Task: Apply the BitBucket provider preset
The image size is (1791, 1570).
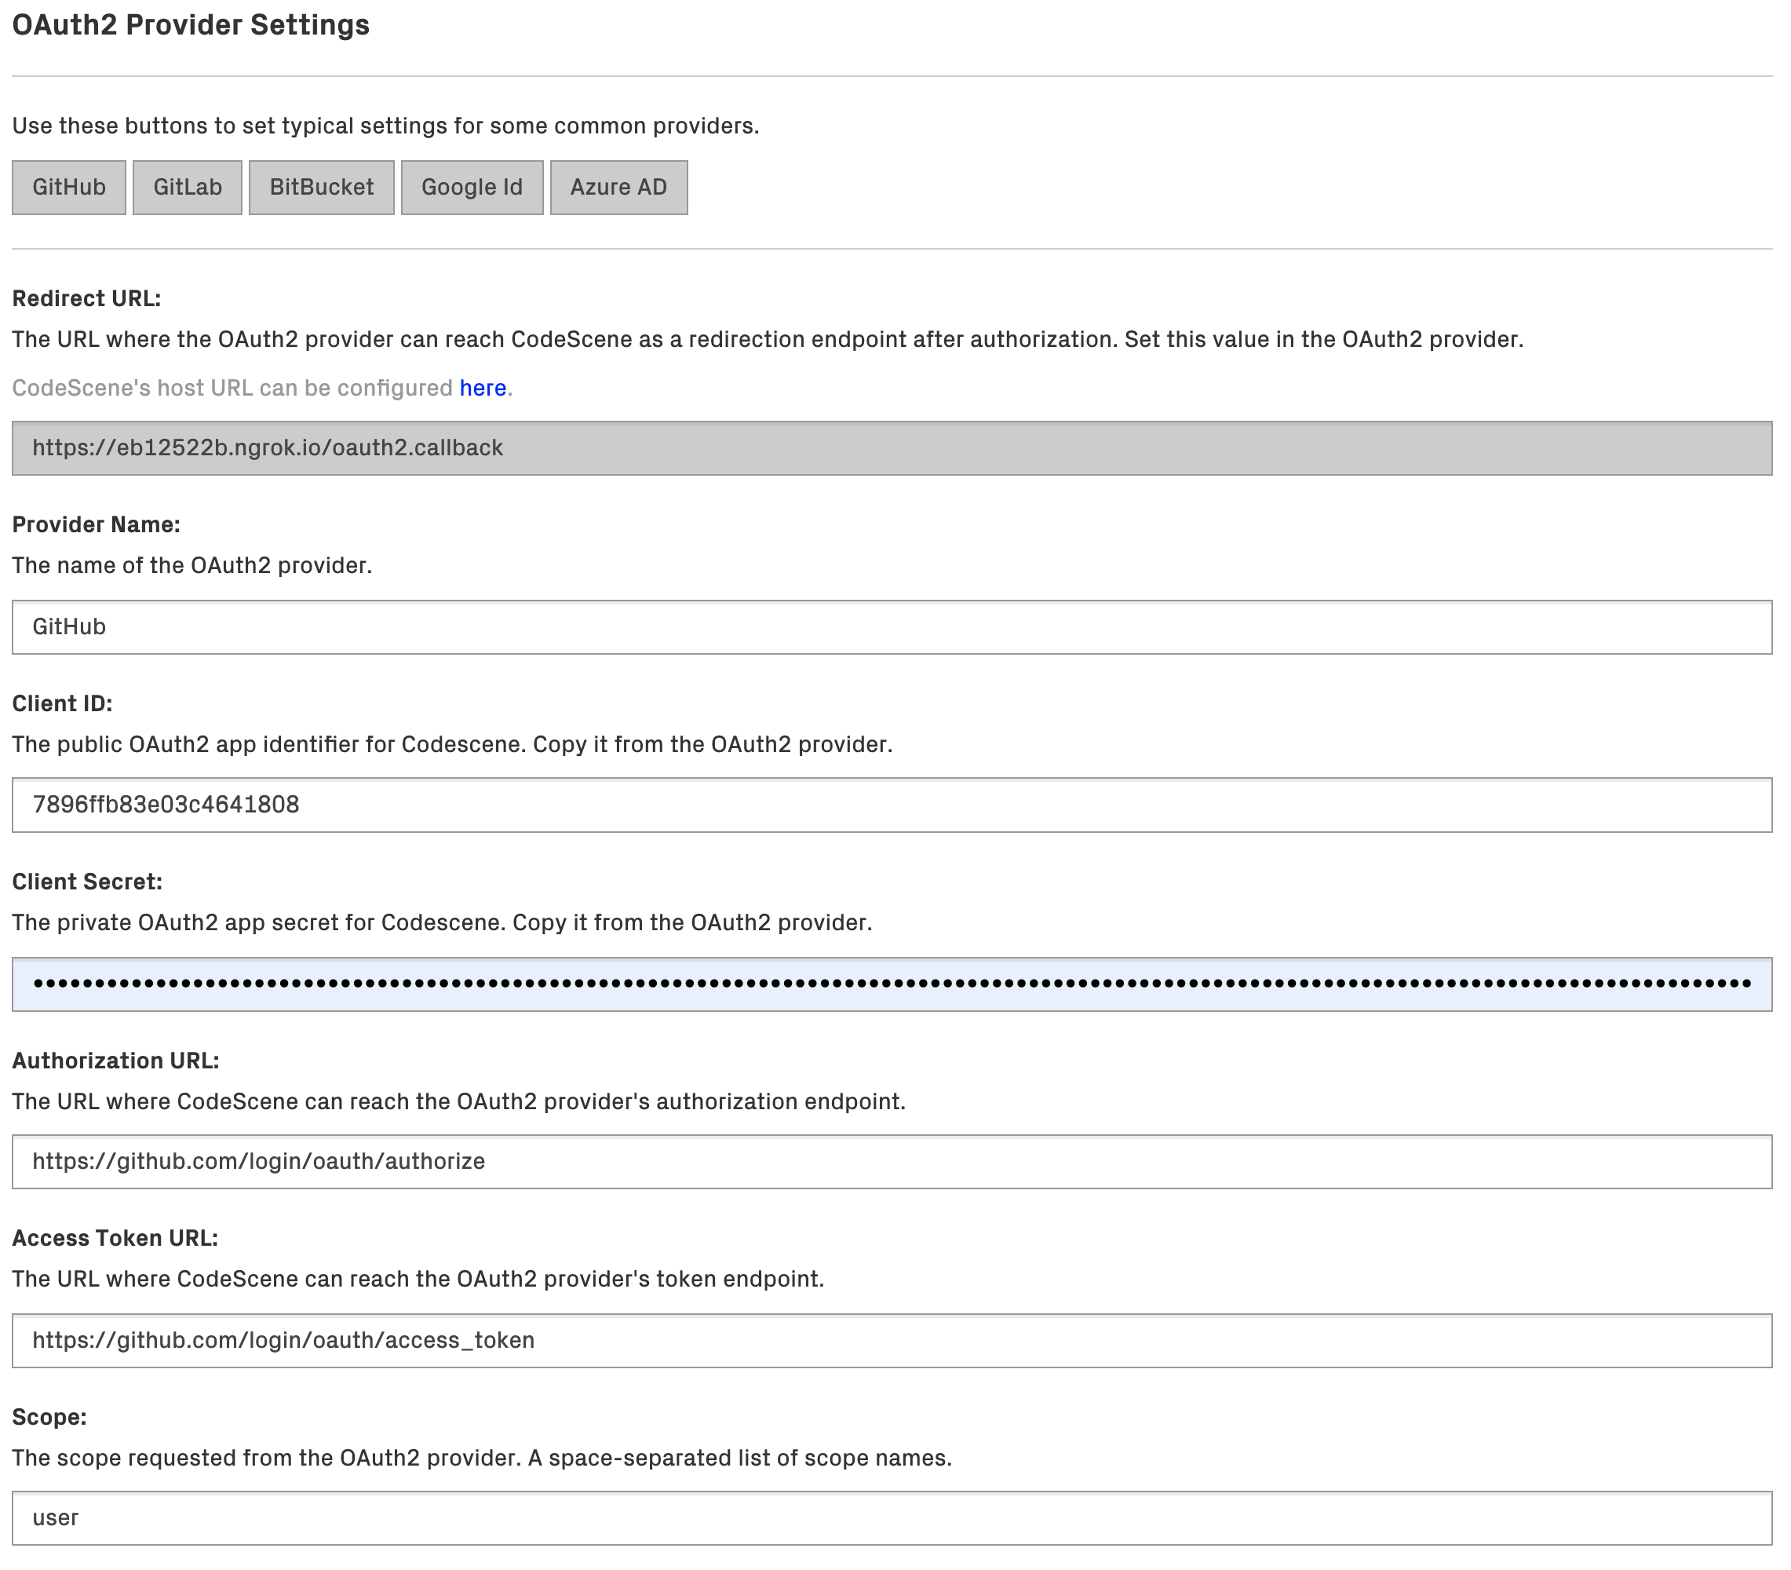Action: (322, 188)
